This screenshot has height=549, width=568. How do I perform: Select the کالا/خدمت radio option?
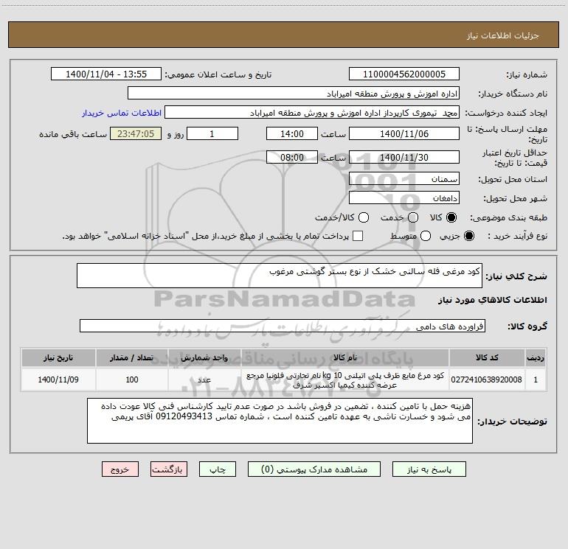(x=364, y=217)
